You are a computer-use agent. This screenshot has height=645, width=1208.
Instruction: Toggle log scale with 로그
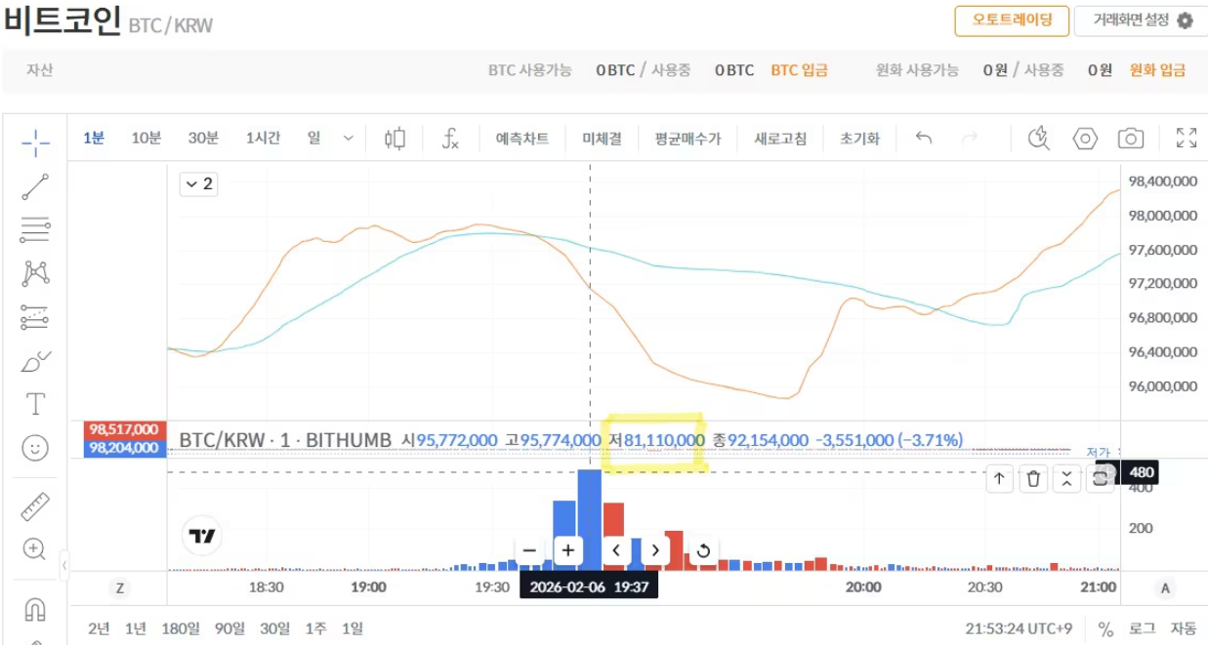(1142, 628)
